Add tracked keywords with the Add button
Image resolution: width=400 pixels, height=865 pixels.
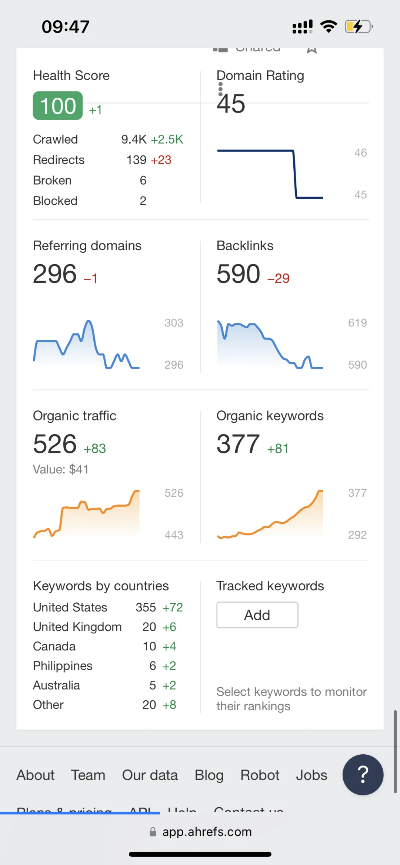[257, 615]
